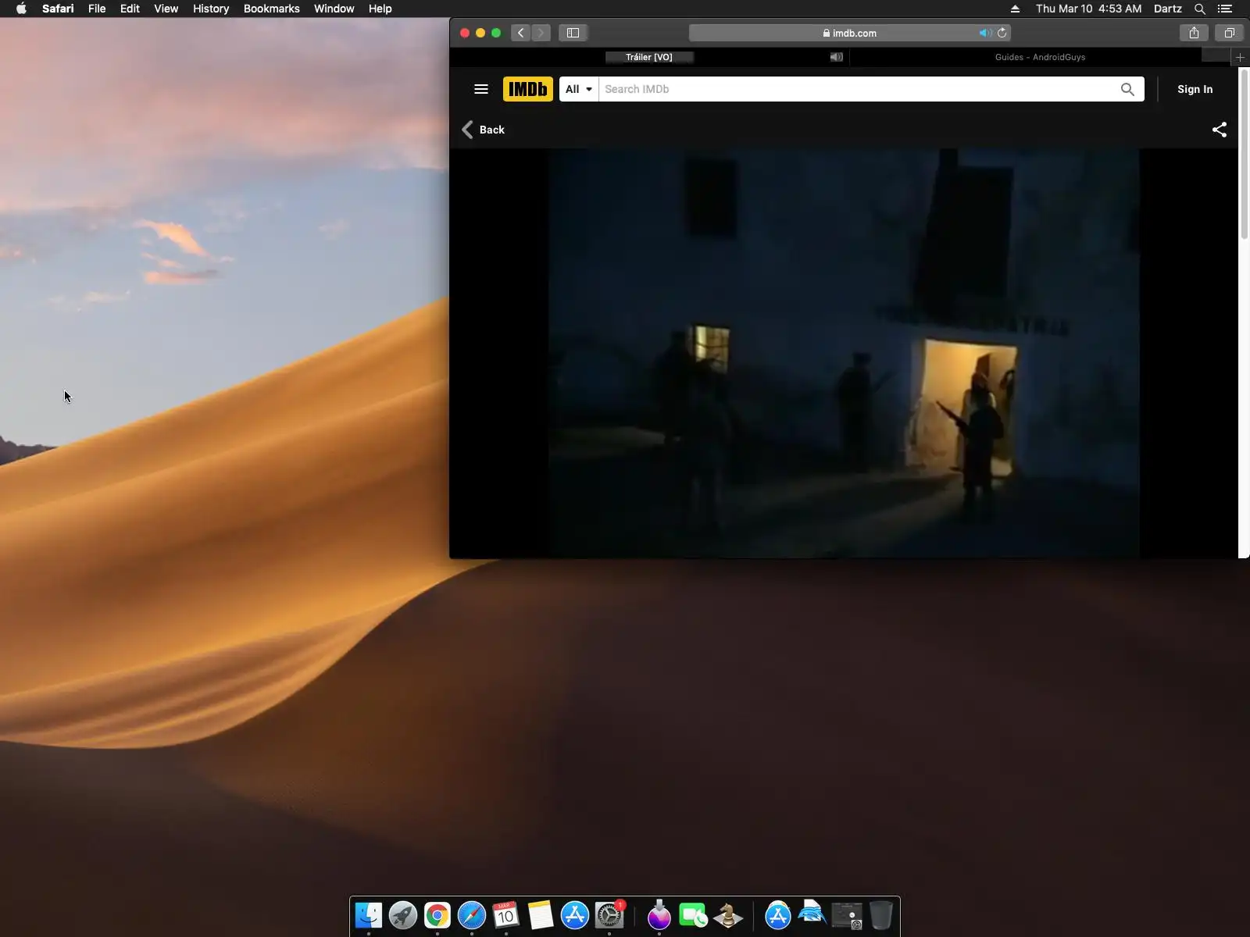Open Calendar from the Dock
The image size is (1250, 937).
click(506, 915)
